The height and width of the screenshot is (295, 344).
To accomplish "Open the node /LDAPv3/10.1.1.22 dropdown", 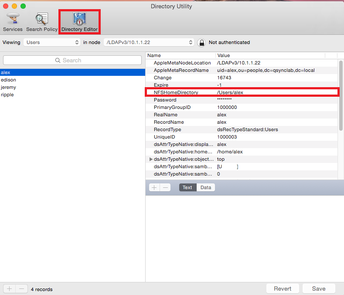I will 149,42.
